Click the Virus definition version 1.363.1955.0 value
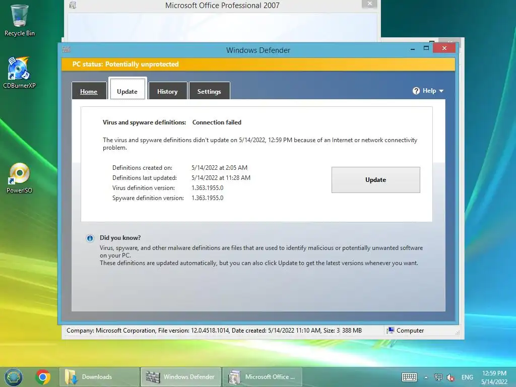The image size is (516, 387). [x=207, y=188]
